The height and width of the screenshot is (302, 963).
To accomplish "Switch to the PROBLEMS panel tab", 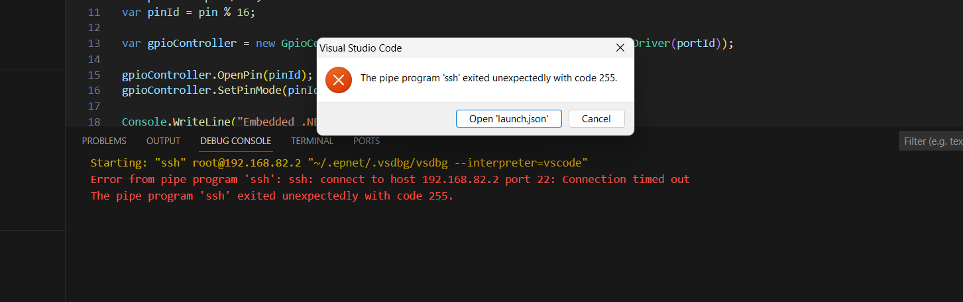I will 104,141.
